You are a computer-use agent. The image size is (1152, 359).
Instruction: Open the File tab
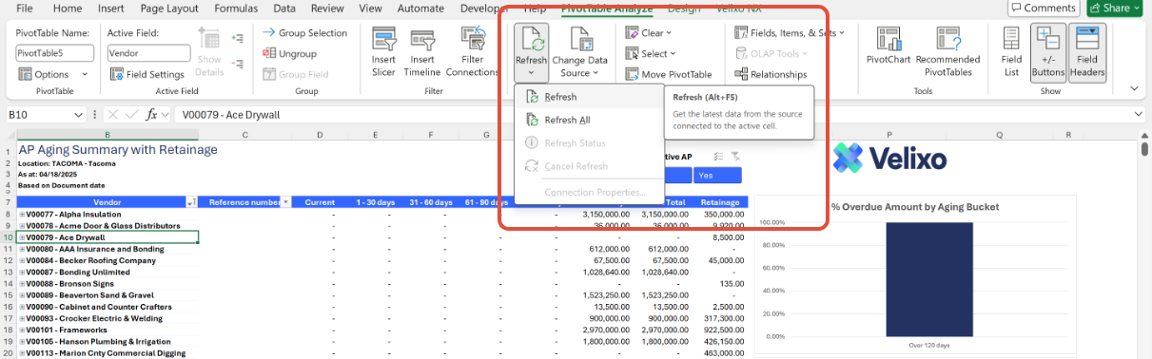pos(25,8)
